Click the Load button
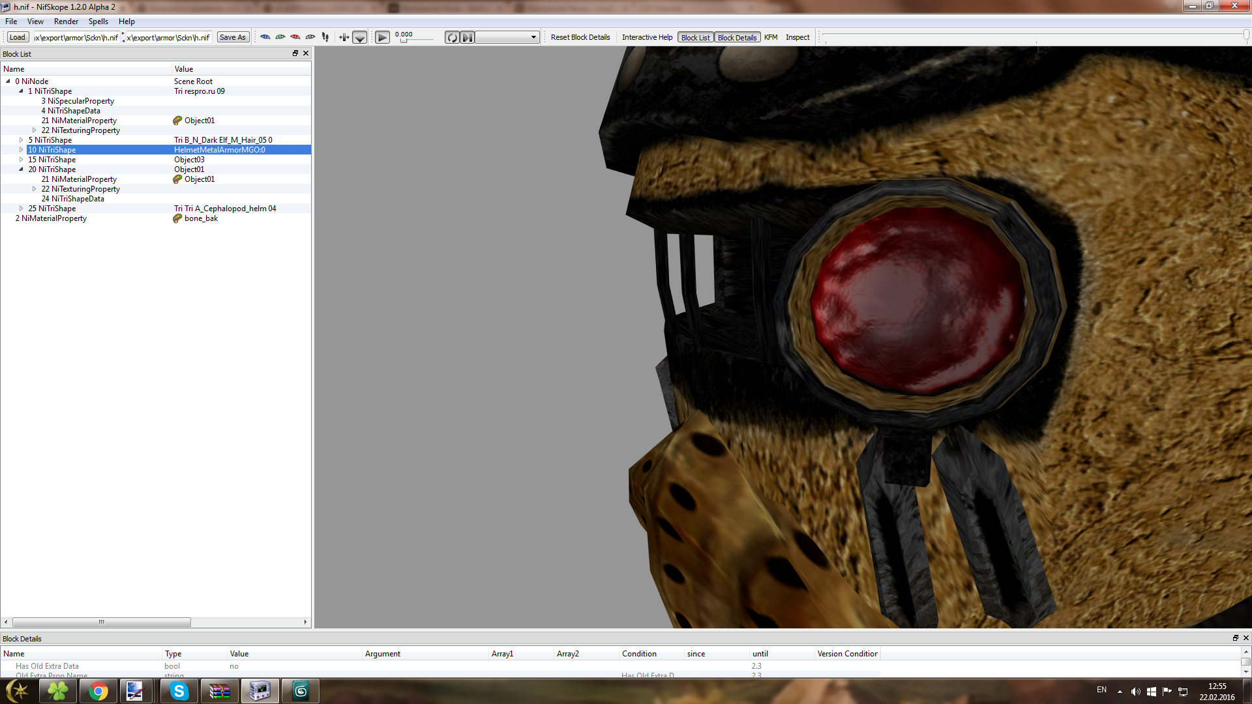This screenshot has width=1252, height=704. click(18, 37)
